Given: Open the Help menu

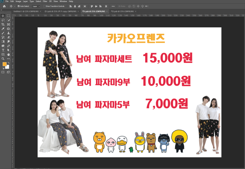Looking at the screenshot, I should point(71,1).
